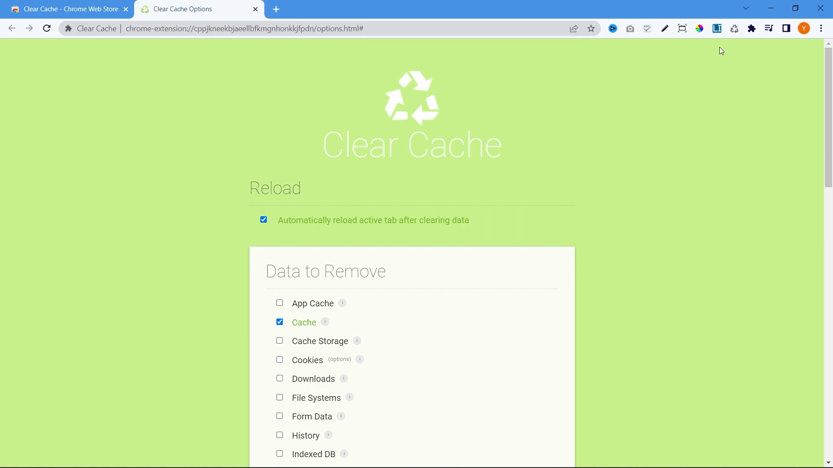Enable the App Cache checkbox
833x468 pixels.
pyautogui.click(x=280, y=303)
